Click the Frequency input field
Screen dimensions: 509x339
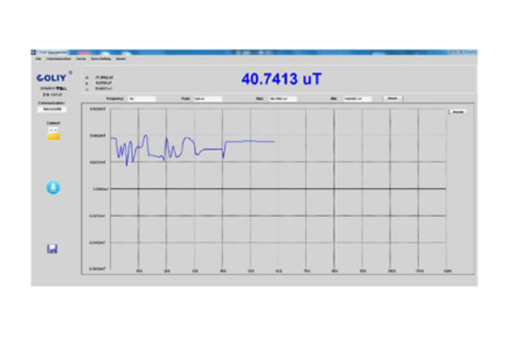click(x=141, y=98)
